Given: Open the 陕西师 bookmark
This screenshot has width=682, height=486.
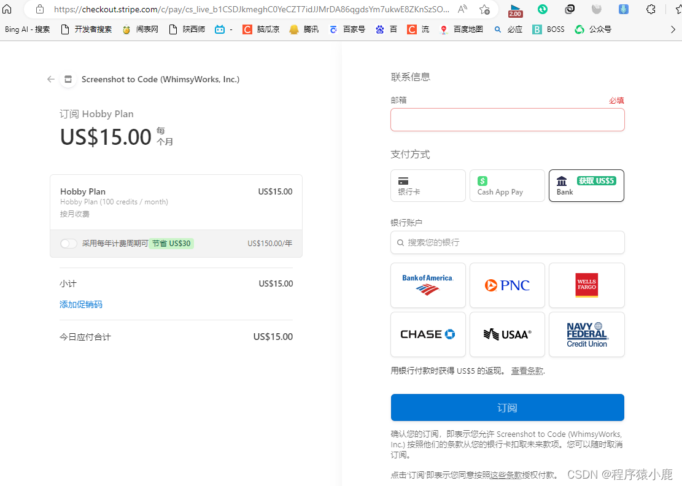Looking at the screenshot, I should click(x=187, y=29).
